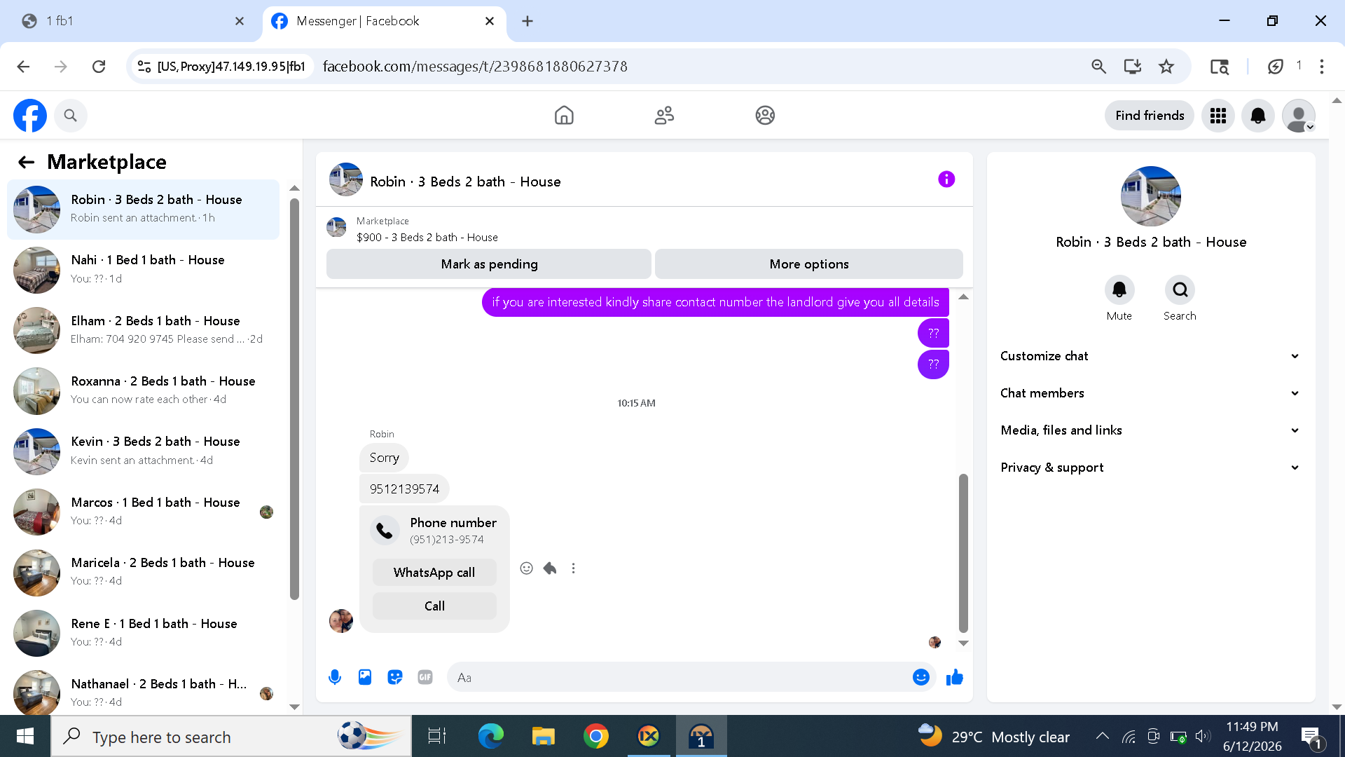Click the Call button

[434, 606]
